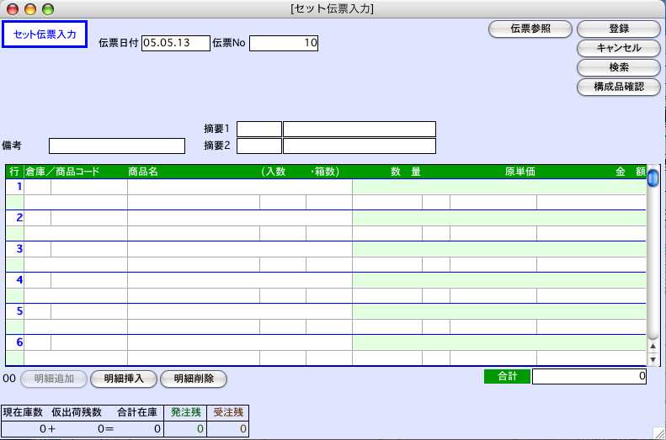Image resolution: width=666 pixels, height=440 pixels.
Task: Click the 伝票No number field
Action: pyautogui.click(x=284, y=43)
